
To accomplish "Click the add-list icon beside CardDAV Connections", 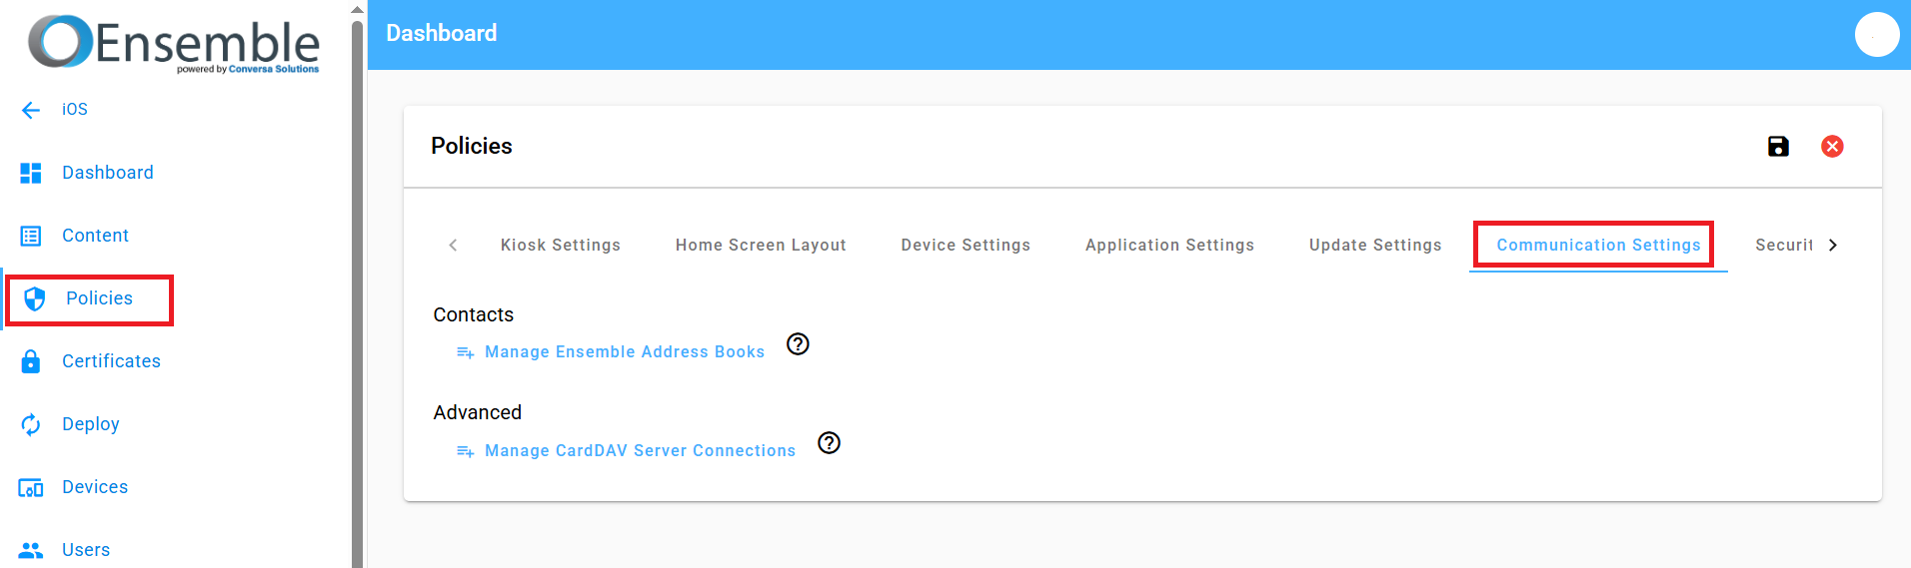I will click(x=465, y=451).
